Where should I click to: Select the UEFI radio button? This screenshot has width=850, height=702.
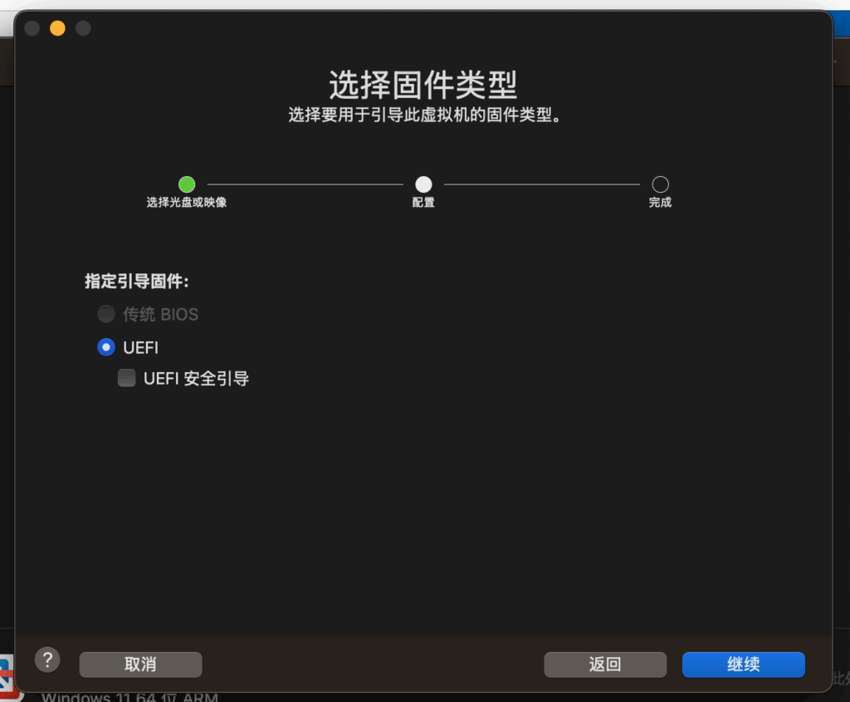106,347
